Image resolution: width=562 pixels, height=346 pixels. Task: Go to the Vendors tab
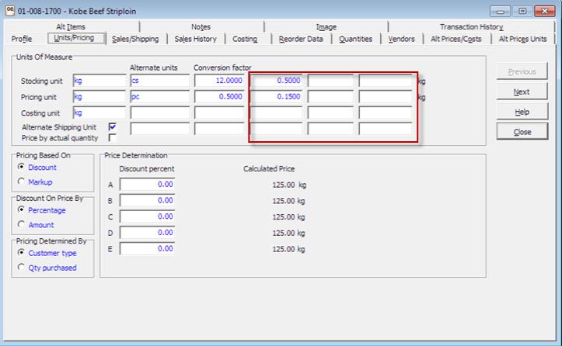pos(401,39)
